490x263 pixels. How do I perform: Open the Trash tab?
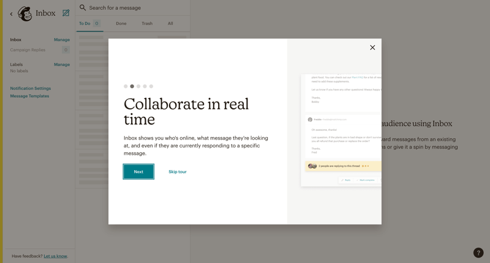coord(147,23)
